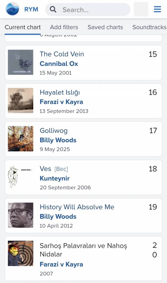Image resolution: width=167 pixels, height=283 pixels.
Task: Select the Soundtracks tab
Action: [x=149, y=27]
